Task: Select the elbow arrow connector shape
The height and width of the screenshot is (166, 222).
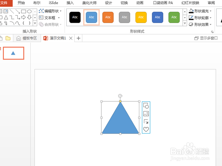Action: (18, 17)
